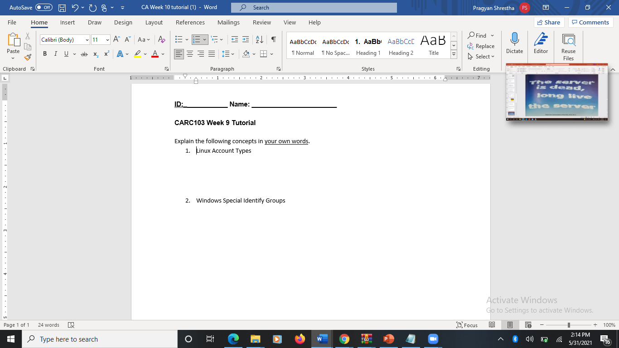Click the Dictate microphone icon
This screenshot has width=619, height=348.
pos(514,44)
